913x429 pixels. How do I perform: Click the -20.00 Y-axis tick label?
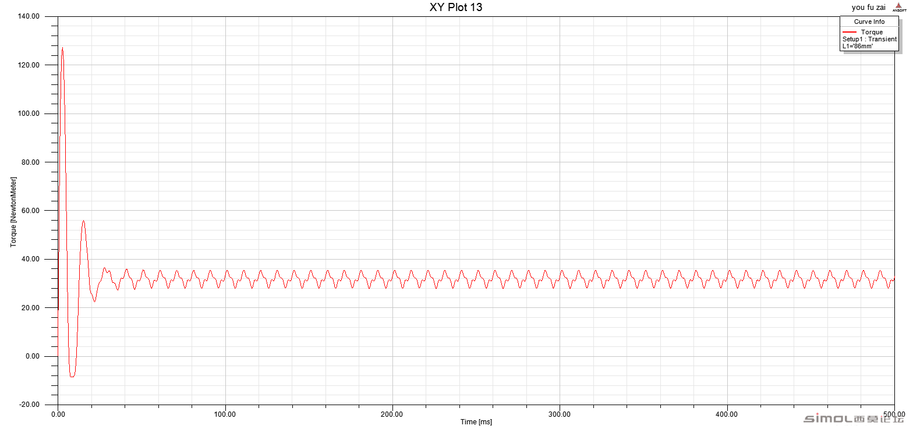29,405
